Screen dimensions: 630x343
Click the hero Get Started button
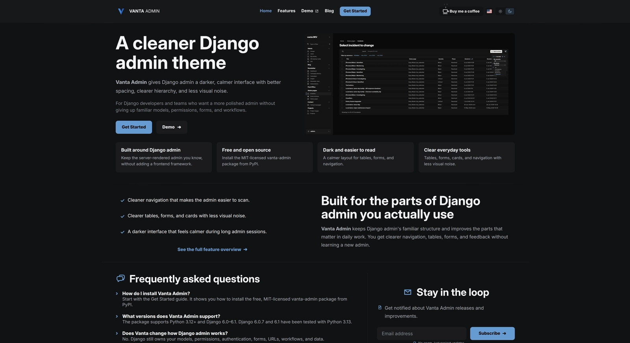(134, 127)
